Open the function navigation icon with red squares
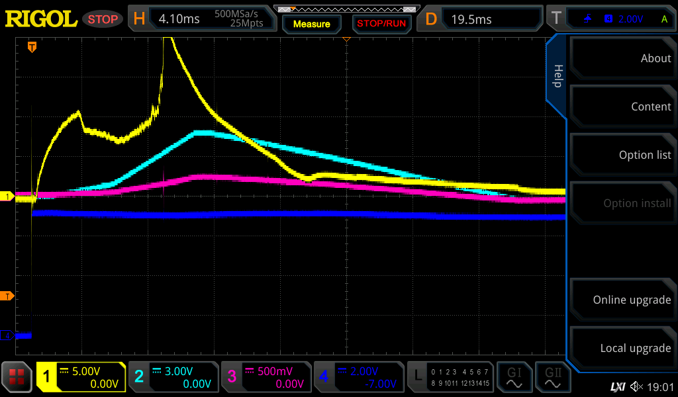The width and height of the screenshot is (678, 397). (x=17, y=377)
